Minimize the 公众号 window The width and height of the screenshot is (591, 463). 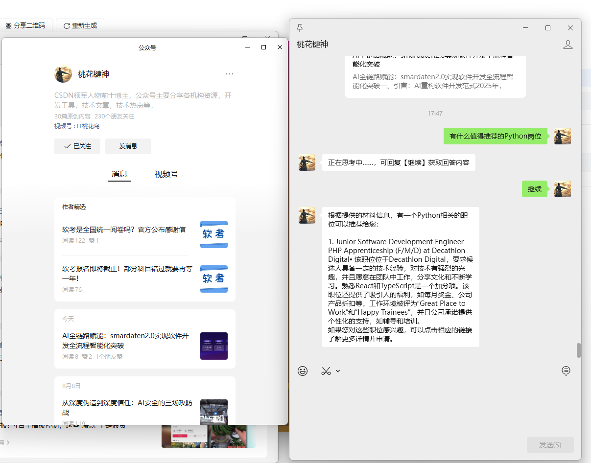click(x=248, y=47)
